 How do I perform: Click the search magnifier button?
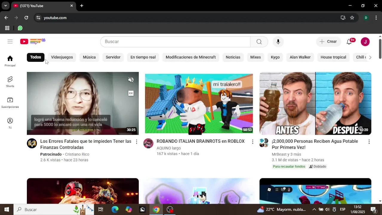[x=259, y=42]
